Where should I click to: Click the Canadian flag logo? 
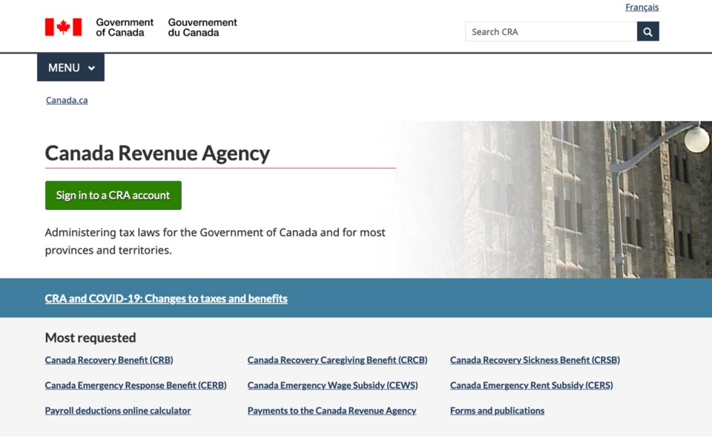tap(63, 27)
